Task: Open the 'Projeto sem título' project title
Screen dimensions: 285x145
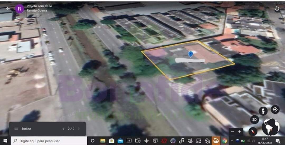Action: (39, 6)
